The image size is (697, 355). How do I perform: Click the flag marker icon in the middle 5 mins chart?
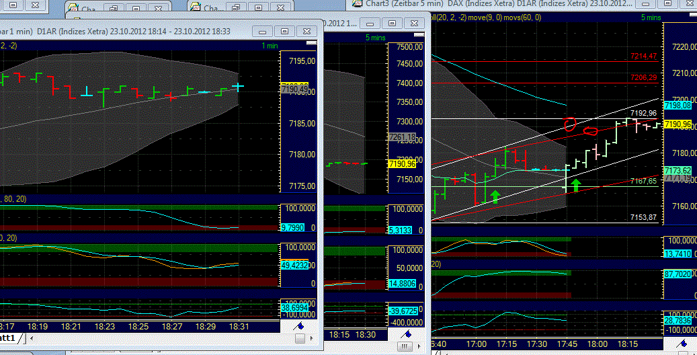click(x=406, y=334)
